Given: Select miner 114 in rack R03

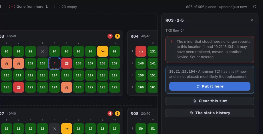Looking at the screenshot, I should click(x=55, y=75).
